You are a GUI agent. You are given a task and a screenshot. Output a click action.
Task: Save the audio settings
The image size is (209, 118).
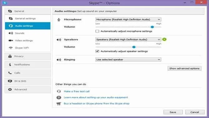click(x=173, y=112)
